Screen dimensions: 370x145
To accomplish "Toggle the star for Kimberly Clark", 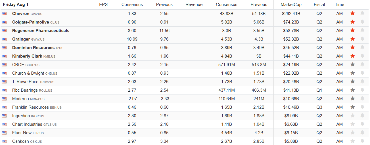I will coord(353,56).
